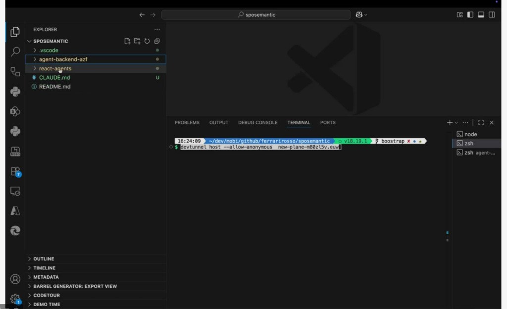This screenshot has width=507, height=309.
Task: Open the Azure view in activity bar
Action: pos(15,211)
